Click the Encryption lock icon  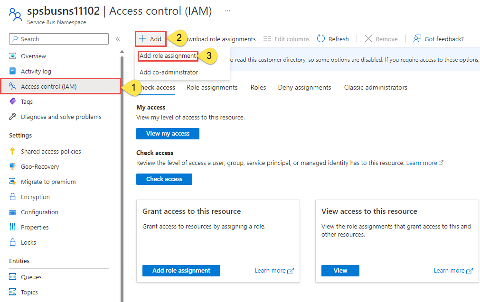[x=13, y=197]
